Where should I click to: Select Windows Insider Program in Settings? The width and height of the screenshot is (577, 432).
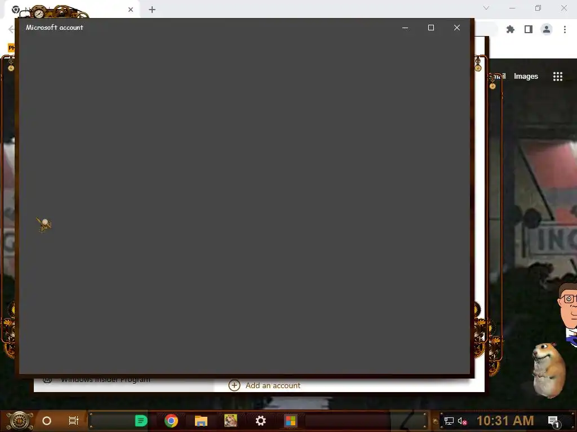tap(105, 379)
